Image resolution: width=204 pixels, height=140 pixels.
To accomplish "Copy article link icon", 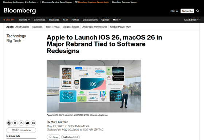I will tap(33, 123).
